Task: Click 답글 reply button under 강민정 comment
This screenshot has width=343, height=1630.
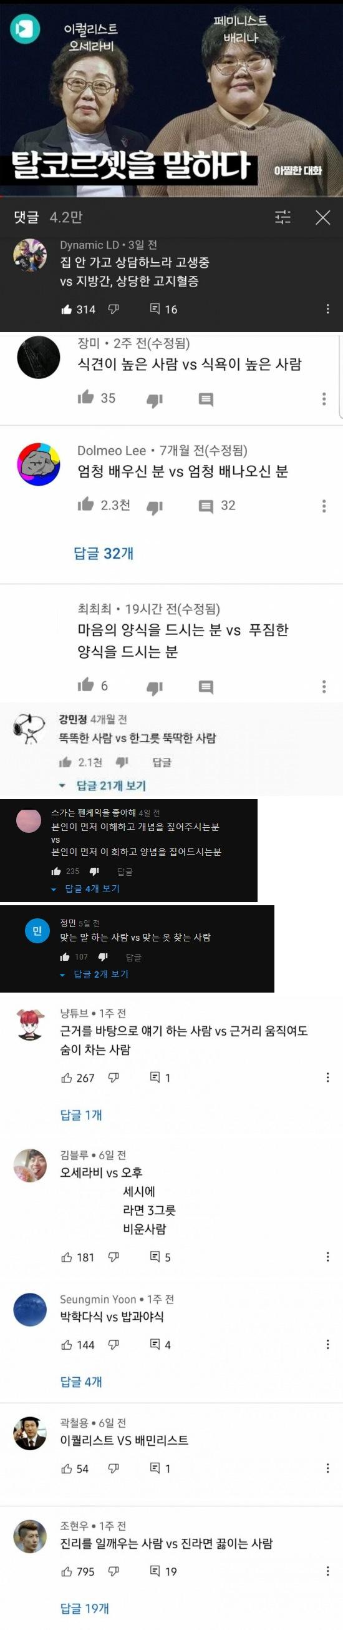Action: [162, 762]
